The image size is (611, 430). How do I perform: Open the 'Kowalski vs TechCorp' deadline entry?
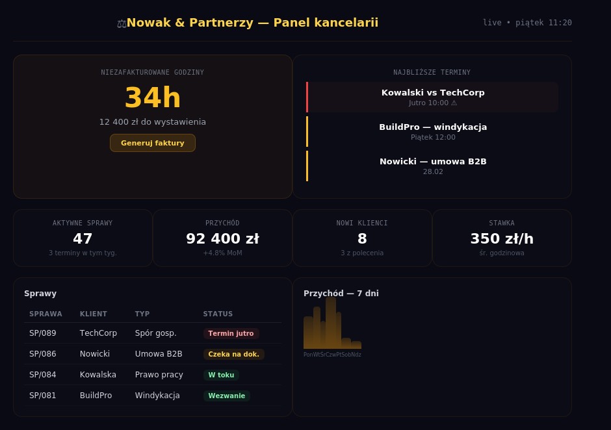coord(433,97)
